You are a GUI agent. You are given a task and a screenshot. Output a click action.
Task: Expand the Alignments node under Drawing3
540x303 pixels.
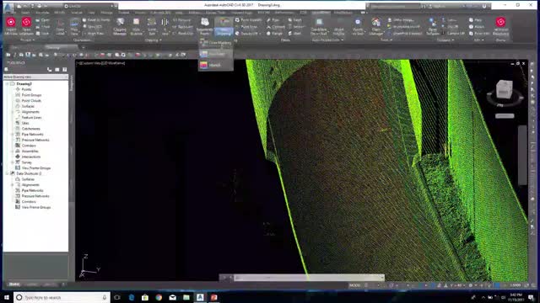click(13, 112)
